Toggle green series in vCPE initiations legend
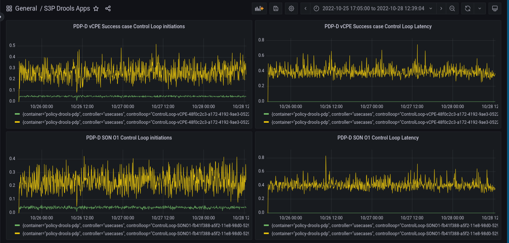The image size is (509, 243). click(x=136, y=114)
